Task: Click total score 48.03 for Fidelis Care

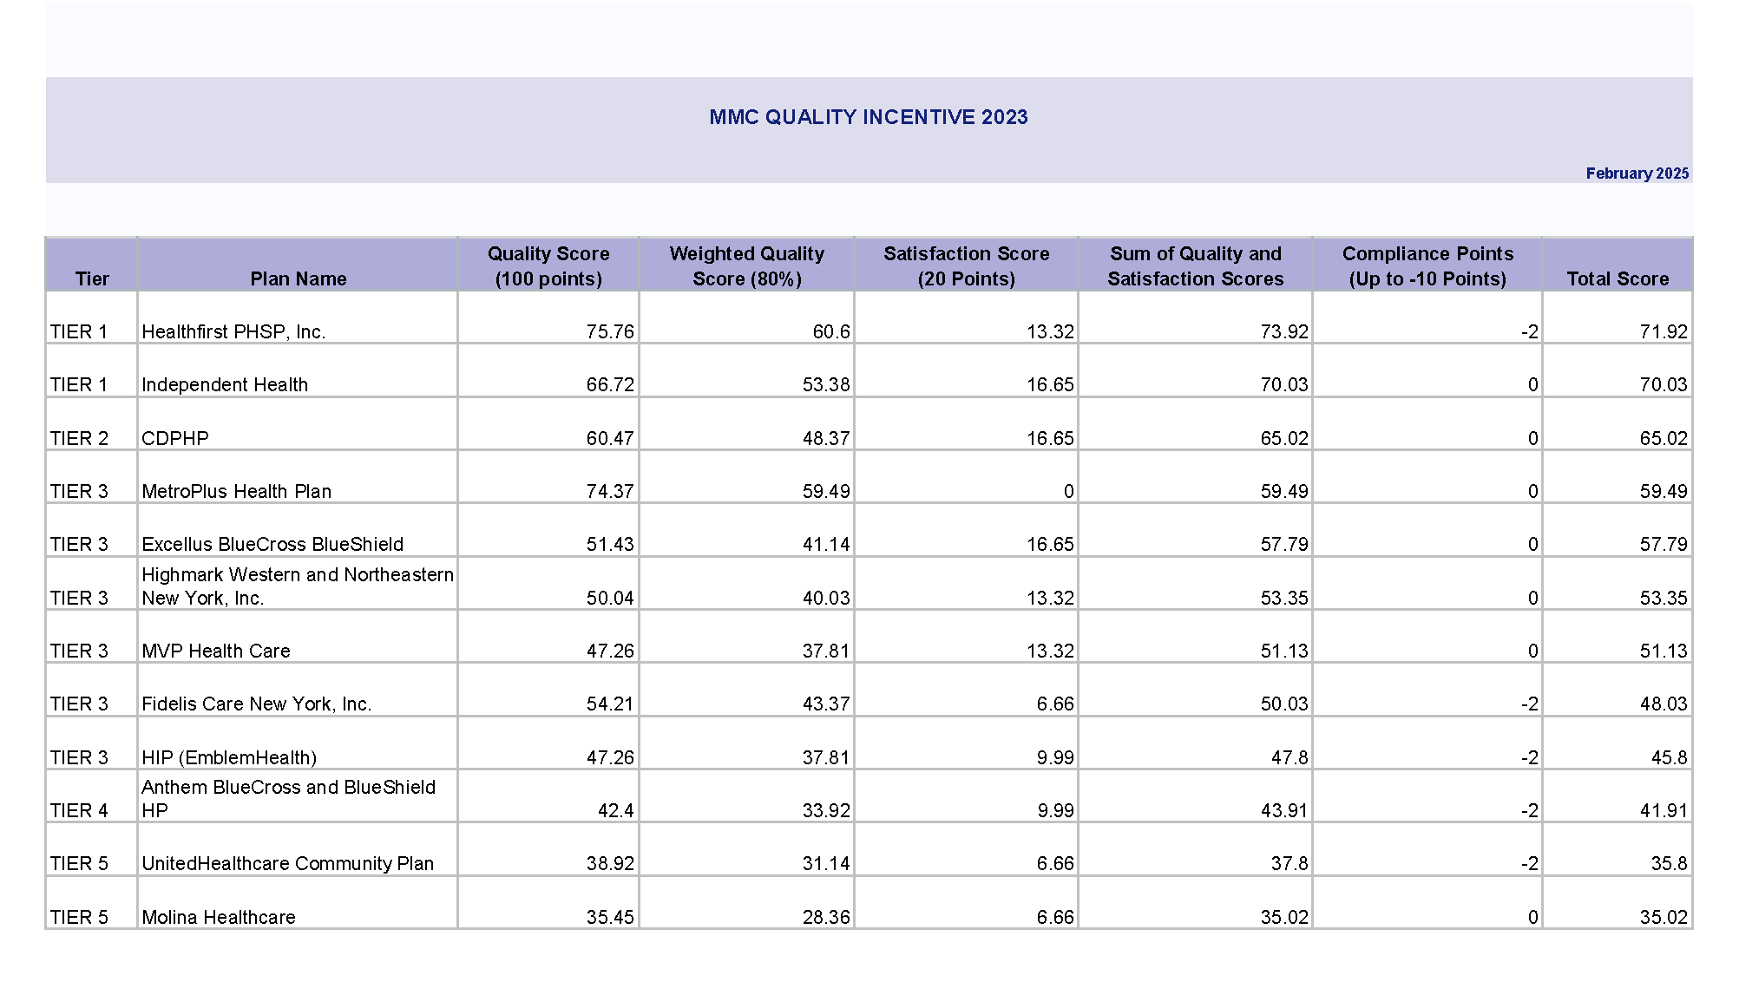Action: point(1664,704)
